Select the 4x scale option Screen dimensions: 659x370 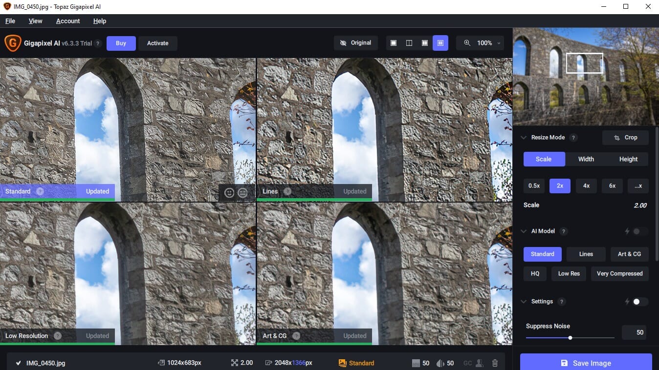pyautogui.click(x=586, y=185)
